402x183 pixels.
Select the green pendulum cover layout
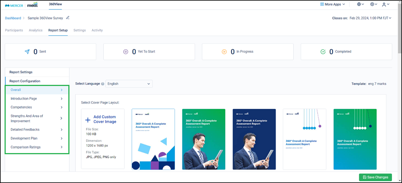(355, 139)
